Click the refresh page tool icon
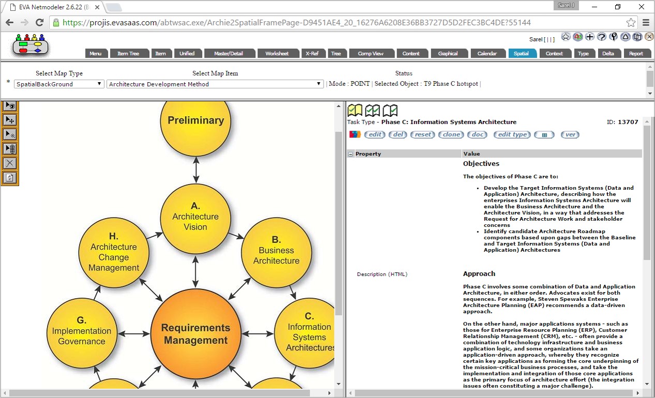 coord(10,178)
